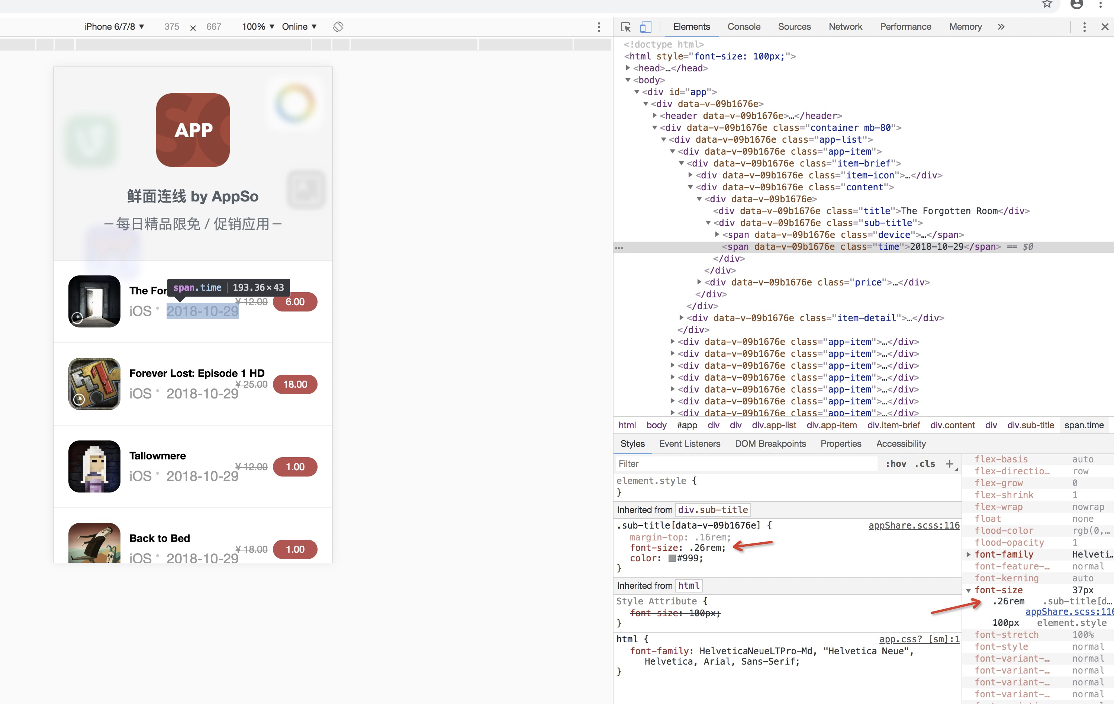This screenshot has width=1114, height=704.
Task: Open the Event Listeners tab
Action: 689,443
